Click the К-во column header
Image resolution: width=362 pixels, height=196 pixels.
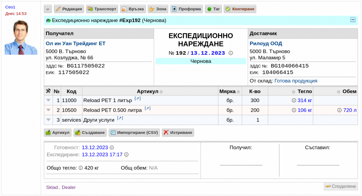coord(255,92)
